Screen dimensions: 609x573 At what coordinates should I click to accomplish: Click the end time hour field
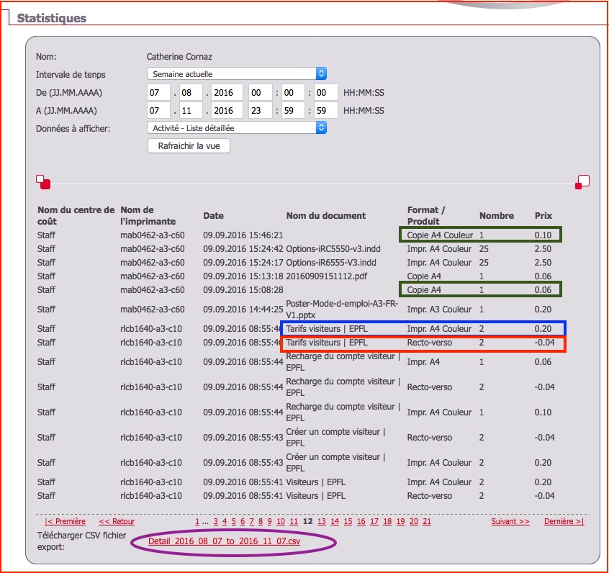click(x=260, y=111)
